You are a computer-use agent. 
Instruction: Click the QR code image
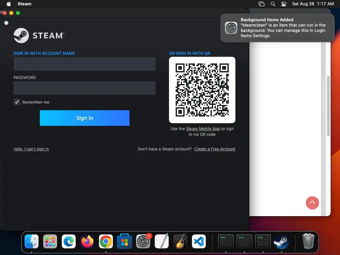(202, 90)
